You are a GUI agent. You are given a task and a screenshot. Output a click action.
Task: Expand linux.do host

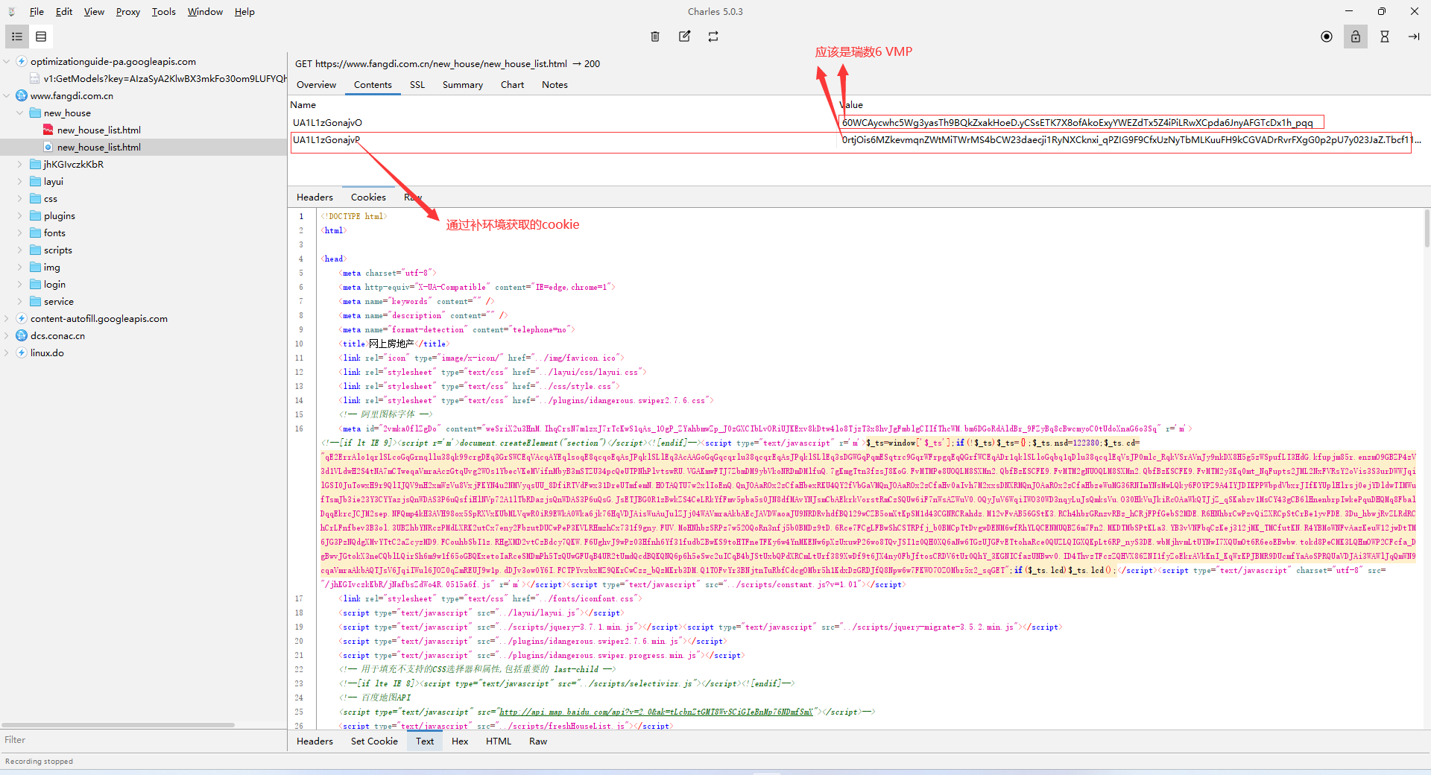[x=7, y=352]
